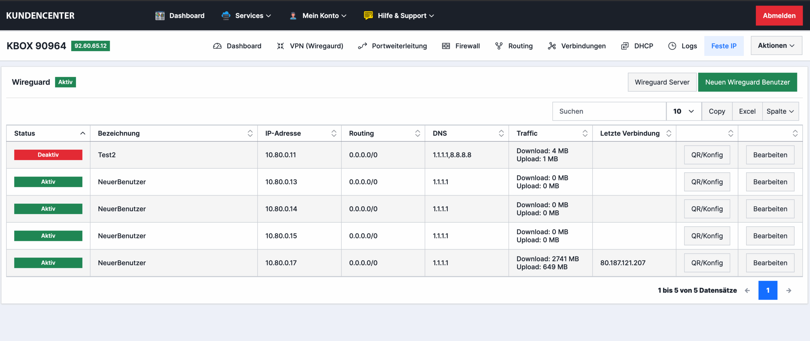Image resolution: width=810 pixels, height=341 pixels.
Task: Sort table by Traffic column arrows
Action: coord(585,133)
